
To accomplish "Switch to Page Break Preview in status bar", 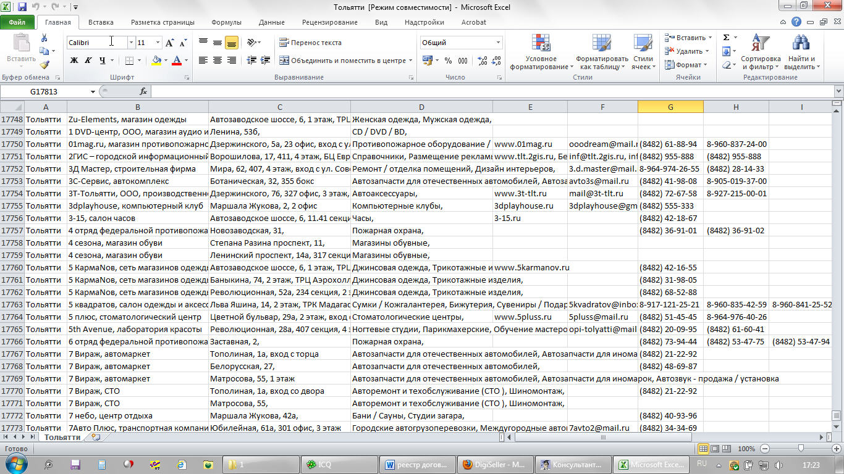I will pos(727,449).
